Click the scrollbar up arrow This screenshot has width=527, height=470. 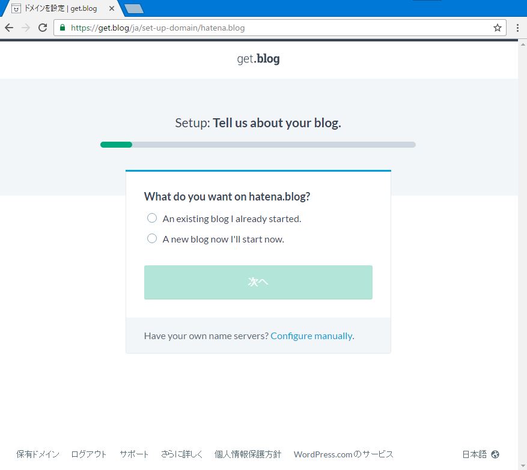tap(523, 44)
